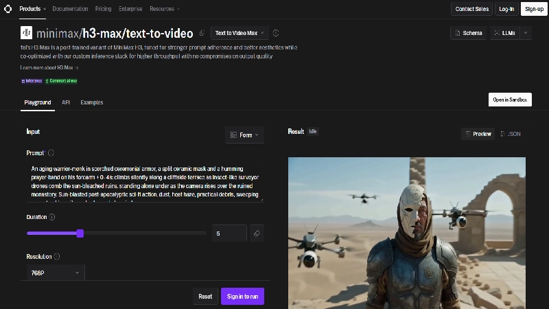Screen dimensions: 549x309
Task: Click into the Prompt text area
Action: click(x=145, y=181)
